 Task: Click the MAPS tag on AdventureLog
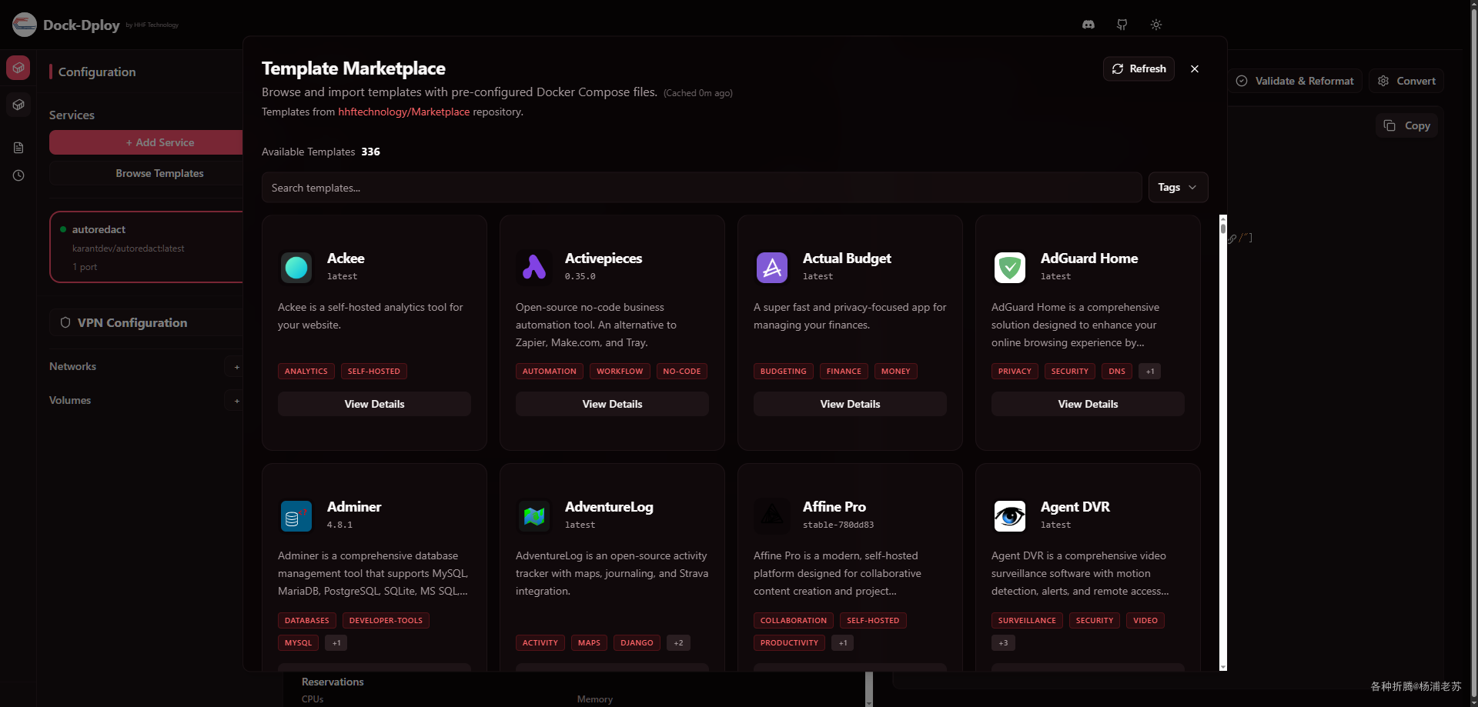click(x=589, y=642)
